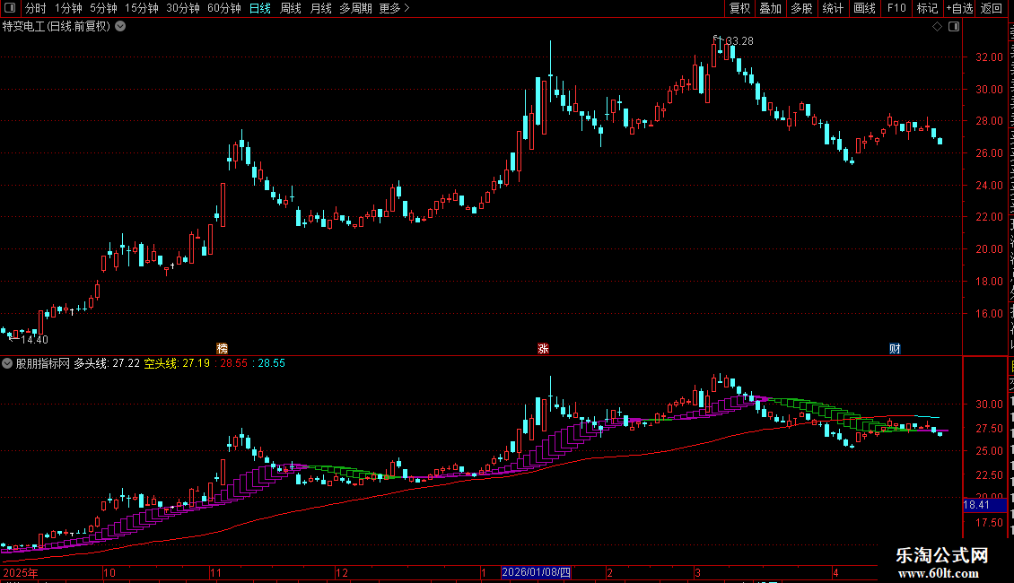
Task: Click month 11 on the time axis
Action: [x=216, y=572]
